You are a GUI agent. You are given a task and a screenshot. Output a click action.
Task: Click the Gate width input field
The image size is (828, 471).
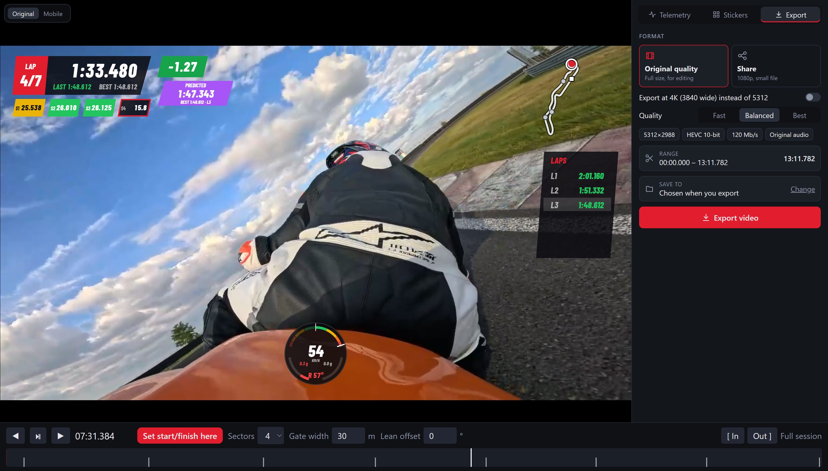[x=348, y=436]
